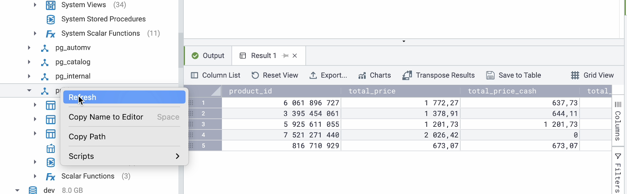The width and height of the screenshot is (627, 194).
Task: Click the total_price column header
Action: (372, 91)
